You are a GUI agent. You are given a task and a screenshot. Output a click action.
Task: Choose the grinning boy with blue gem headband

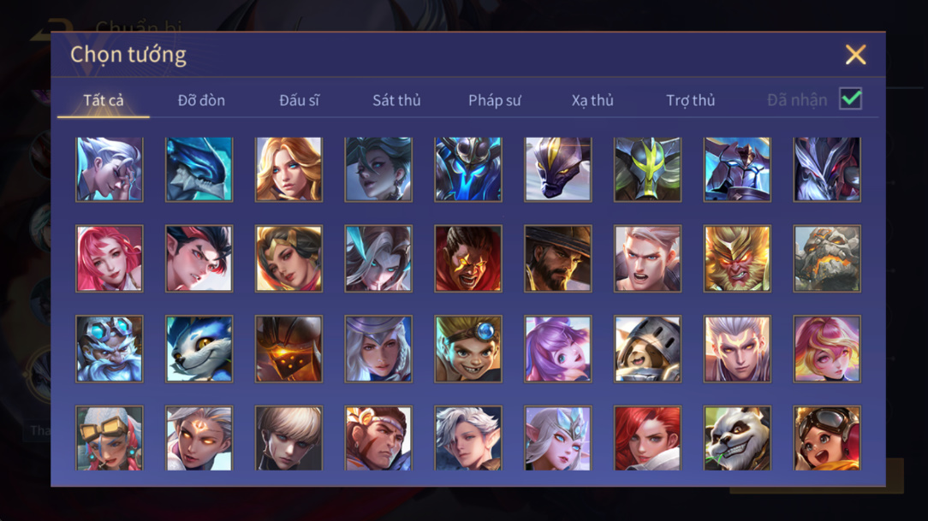point(468,348)
